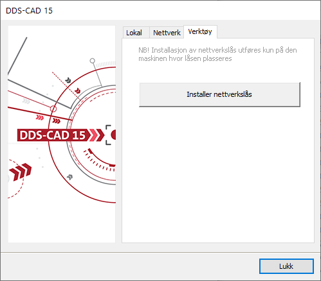Viewport: 321px width, 281px height.
Task: Click the splash artwork image panel
Action: (62, 134)
